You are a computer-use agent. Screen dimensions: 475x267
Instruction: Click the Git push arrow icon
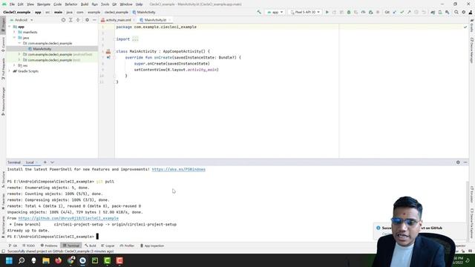tap(409, 12)
